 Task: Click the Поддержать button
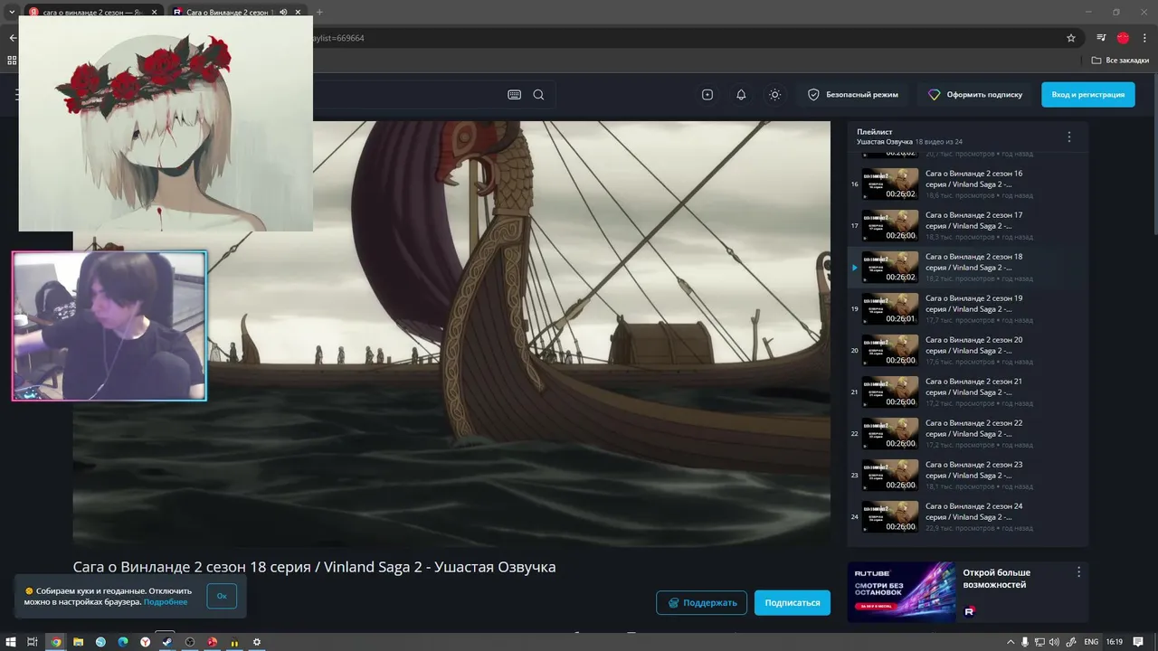tap(702, 602)
